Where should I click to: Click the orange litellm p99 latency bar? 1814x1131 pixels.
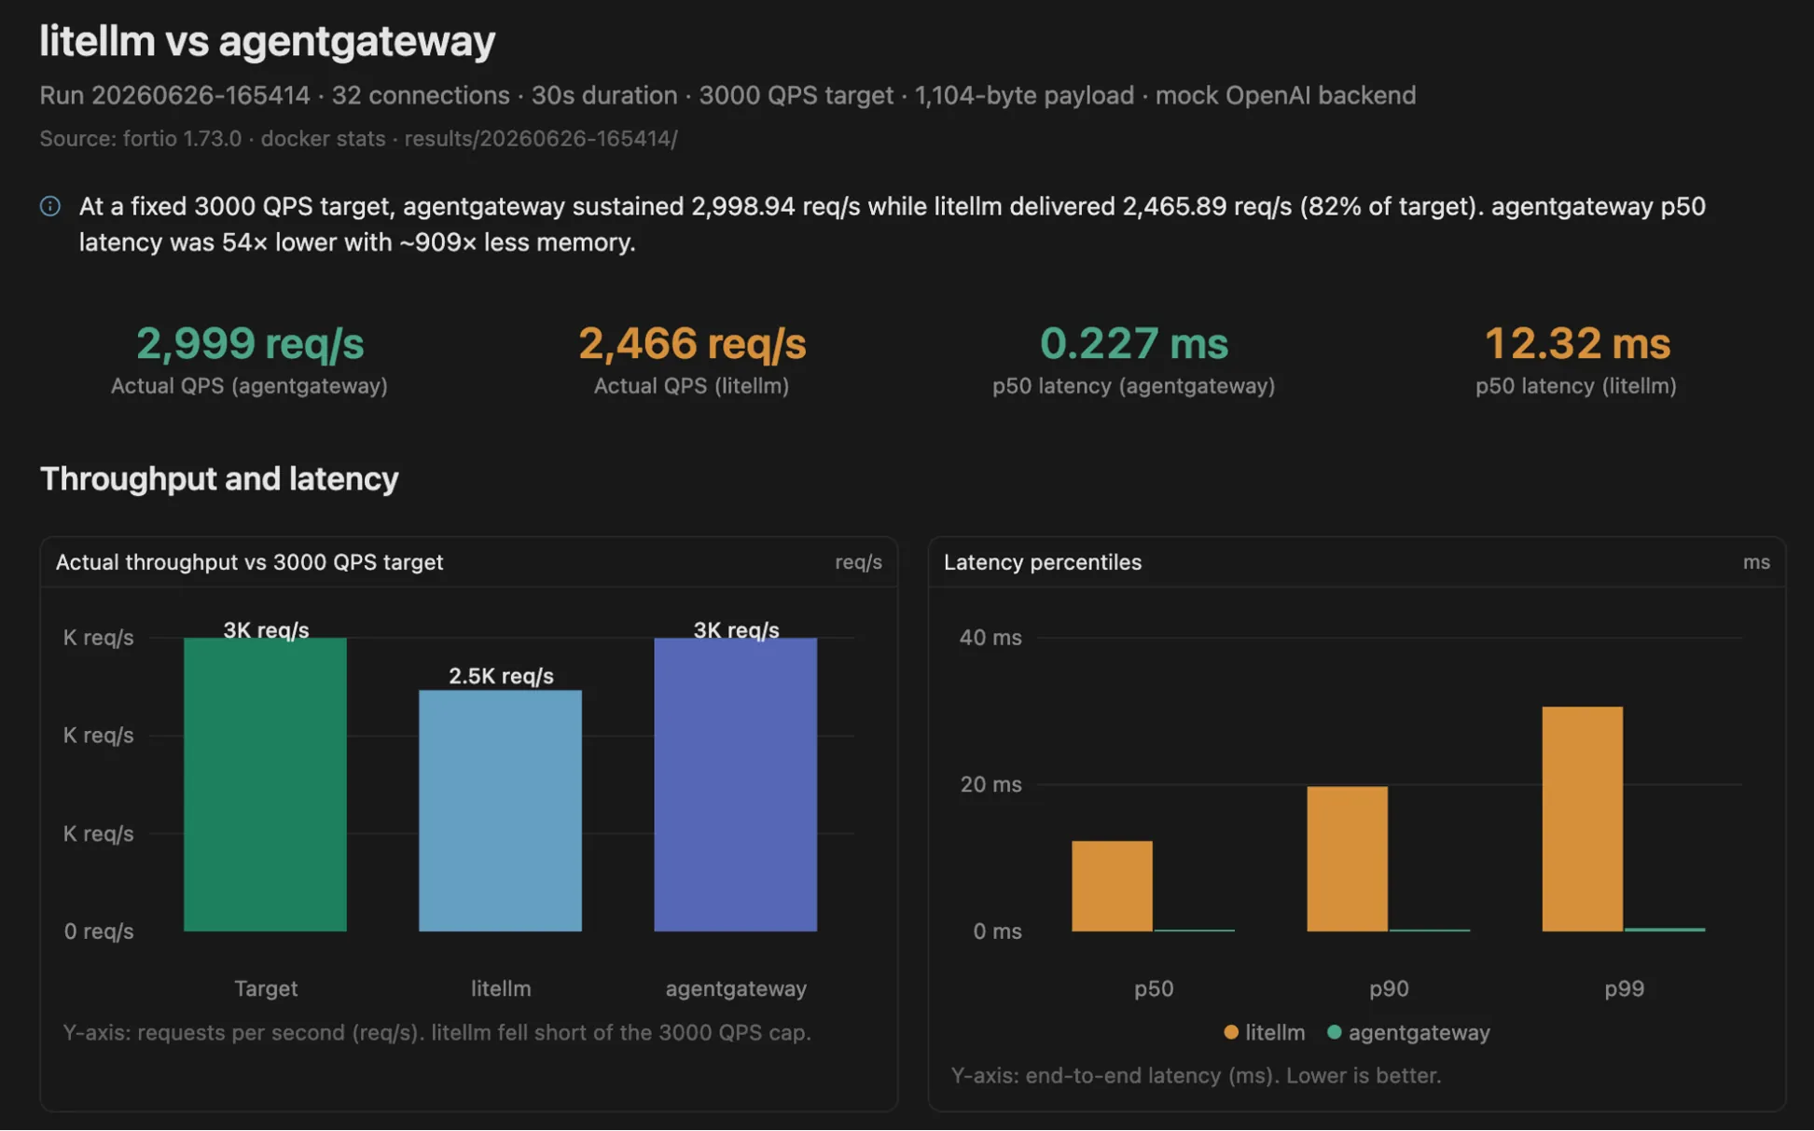click(1582, 819)
